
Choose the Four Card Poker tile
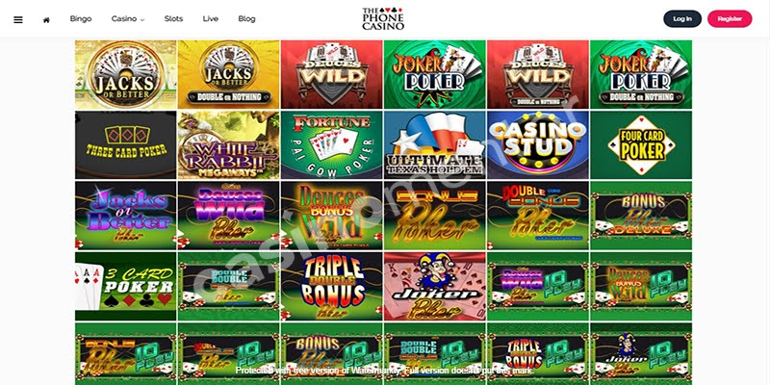point(641,145)
